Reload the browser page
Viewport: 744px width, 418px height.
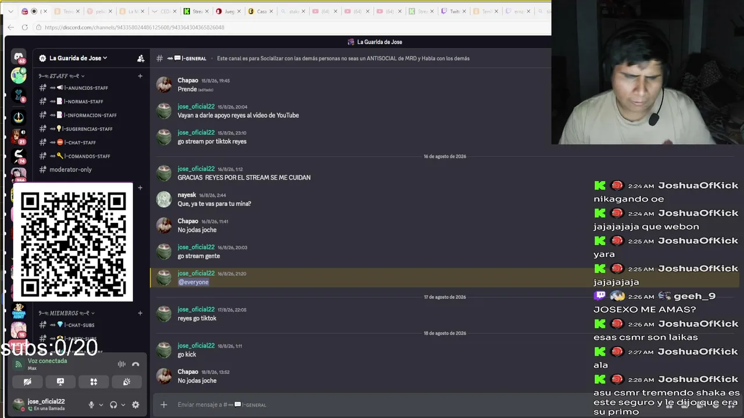(x=24, y=27)
